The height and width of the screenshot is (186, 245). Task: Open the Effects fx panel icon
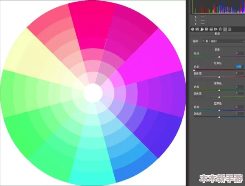coord(220,29)
